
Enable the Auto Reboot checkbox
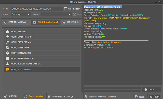65,9
